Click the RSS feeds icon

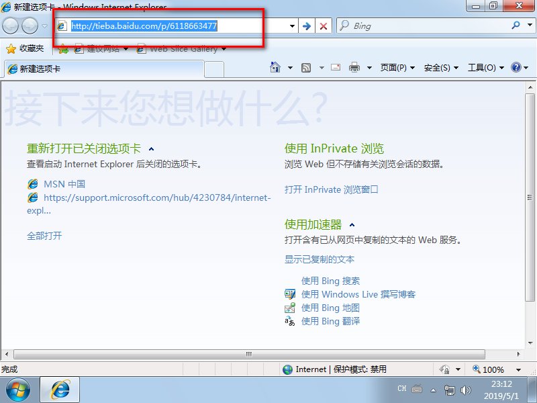click(305, 67)
